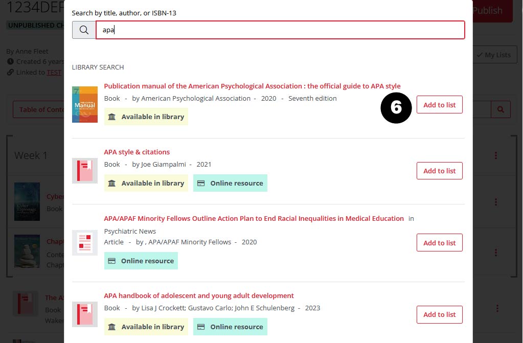This screenshot has width=523, height=343.
Task: Open 'APA handbook of adolescent and young adult development'
Action: pyautogui.click(x=199, y=296)
